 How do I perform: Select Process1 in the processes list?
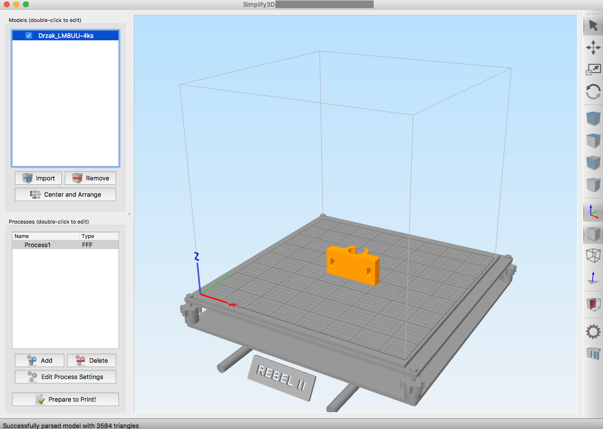pyautogui.click(x=37, y=245)
